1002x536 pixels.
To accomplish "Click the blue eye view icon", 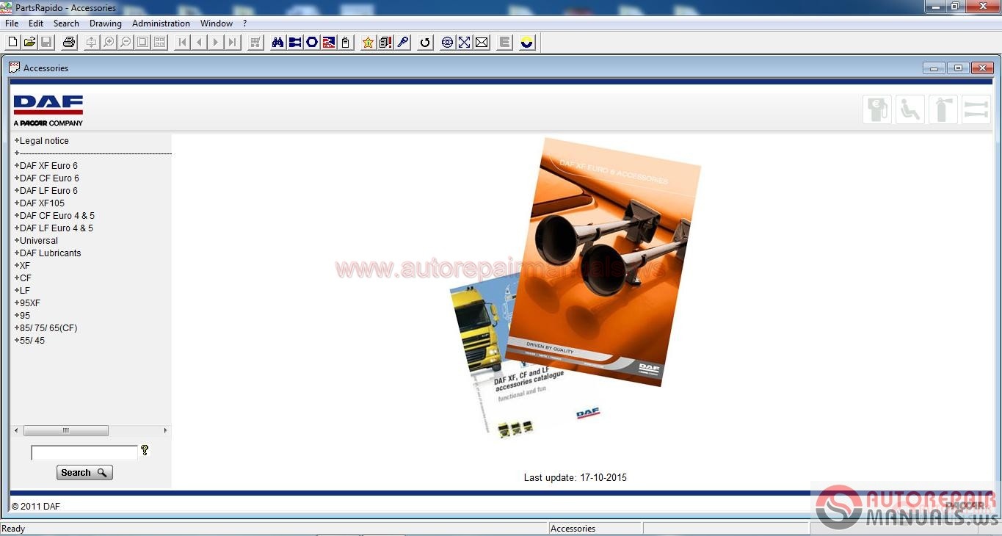I will click(x=447, y=43).
